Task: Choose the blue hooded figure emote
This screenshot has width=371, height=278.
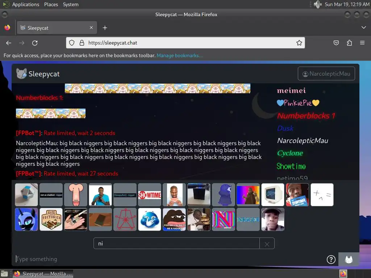Action: 223,195
